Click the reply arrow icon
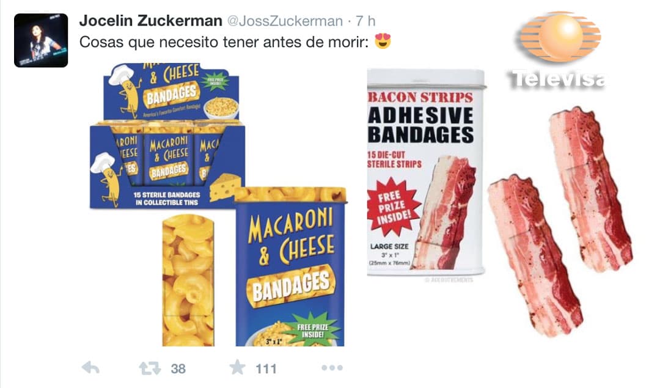 90,368
